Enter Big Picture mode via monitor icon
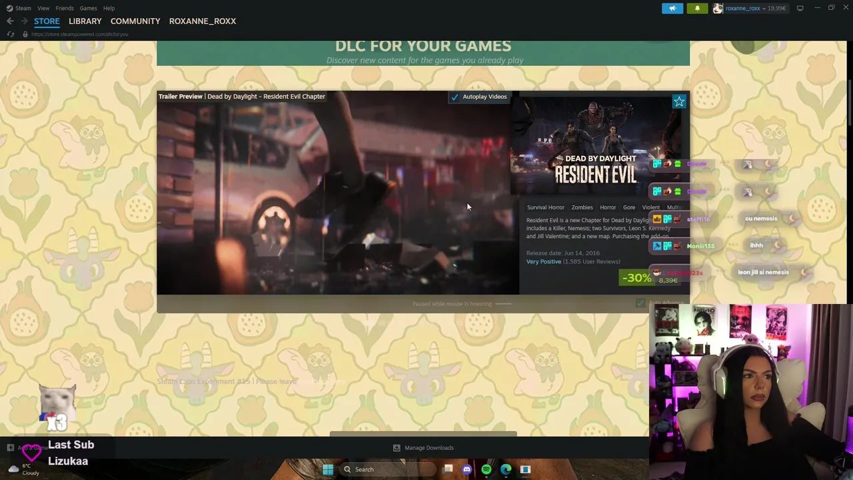The height and width of the screenshot is (480, 853). pos(800,8)
